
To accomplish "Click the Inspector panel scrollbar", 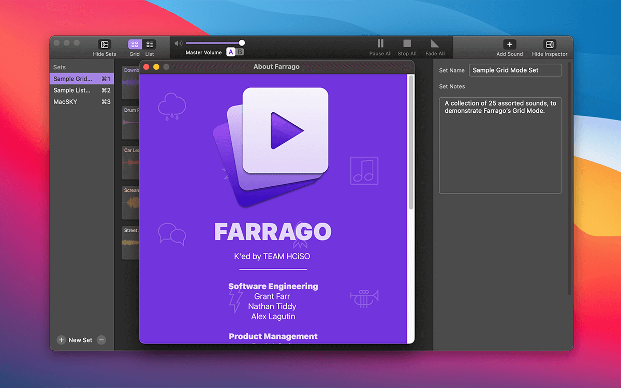I will point(570,178).
